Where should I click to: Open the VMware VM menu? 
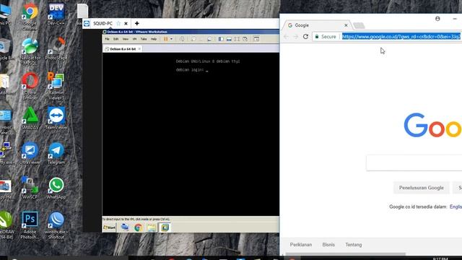[134, 39]
